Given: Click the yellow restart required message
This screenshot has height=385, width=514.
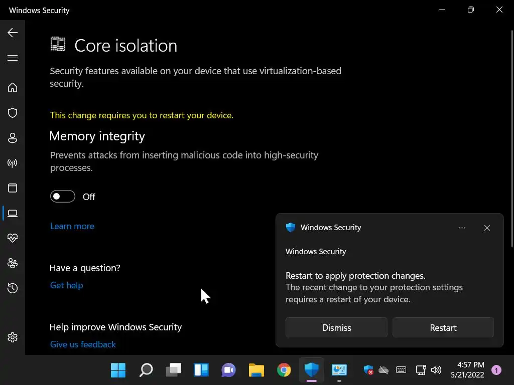Looking at the screenshot, I should coord(142,115).
